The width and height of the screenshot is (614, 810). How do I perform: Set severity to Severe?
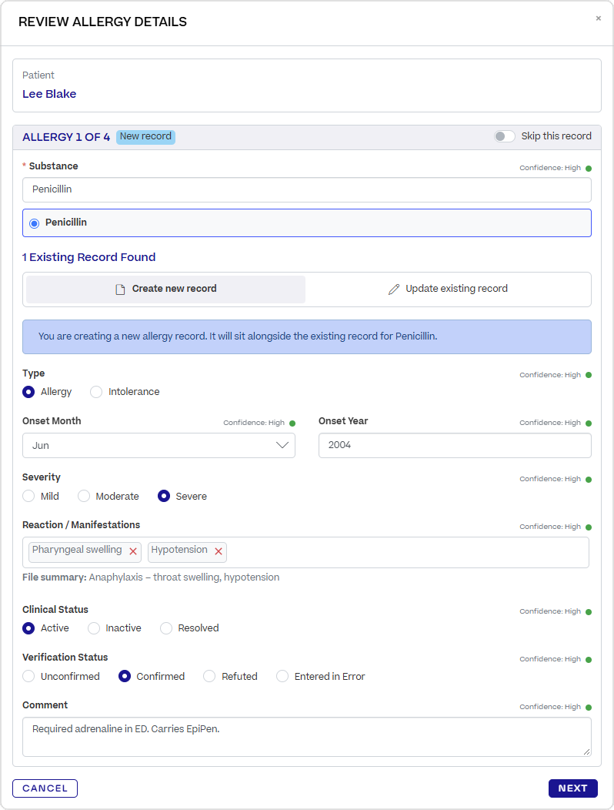point(164,496)
